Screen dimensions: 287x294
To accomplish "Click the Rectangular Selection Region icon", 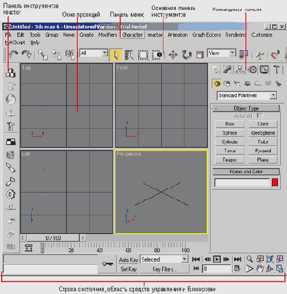I will tap(143, 55).
